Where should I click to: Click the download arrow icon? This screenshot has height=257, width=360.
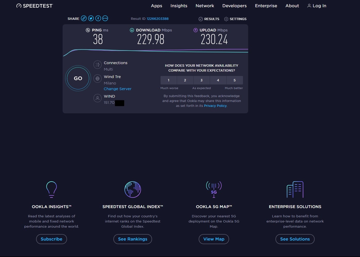[x=132, y=30]
